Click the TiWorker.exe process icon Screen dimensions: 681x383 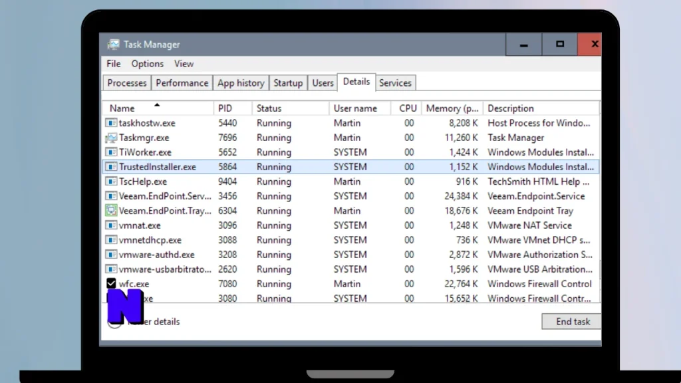coord(111,152)
